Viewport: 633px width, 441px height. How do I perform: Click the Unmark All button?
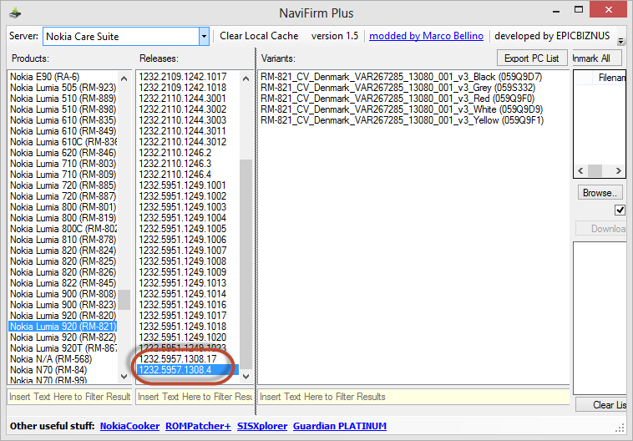coord(597,58)
